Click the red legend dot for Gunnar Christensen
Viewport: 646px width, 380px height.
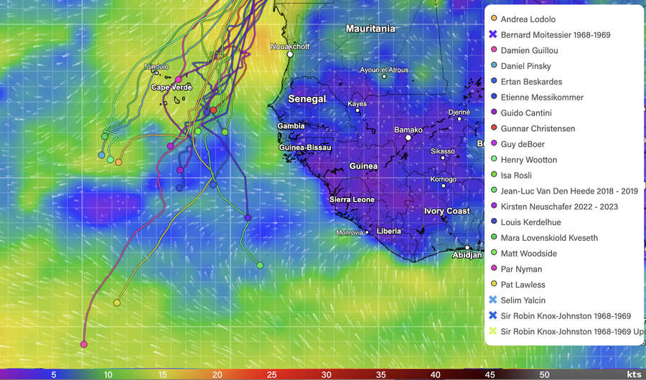494,128
